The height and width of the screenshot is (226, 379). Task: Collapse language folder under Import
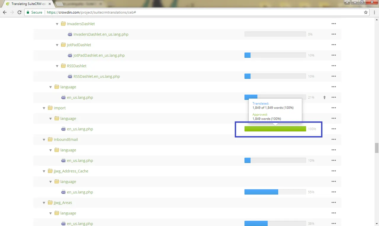[x=51, y=119]
